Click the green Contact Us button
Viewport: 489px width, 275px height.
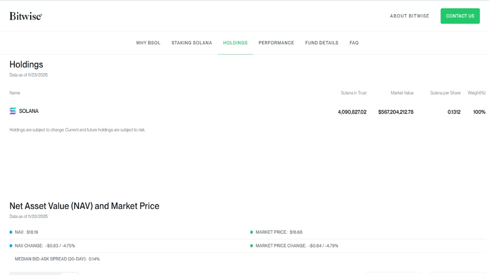coord(460,16)
